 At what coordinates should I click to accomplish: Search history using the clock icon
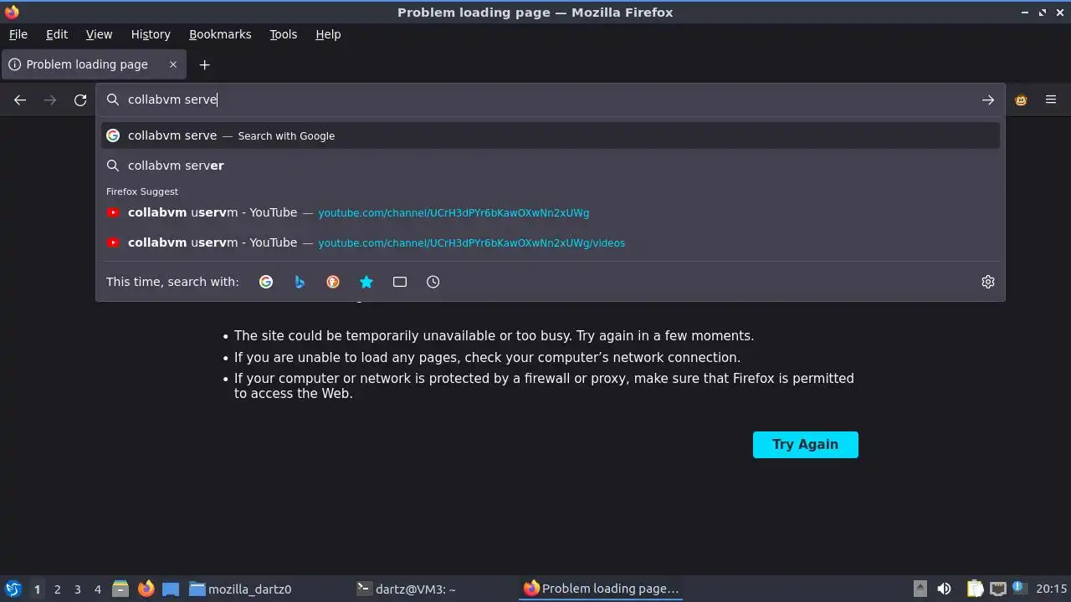[433, 282]
